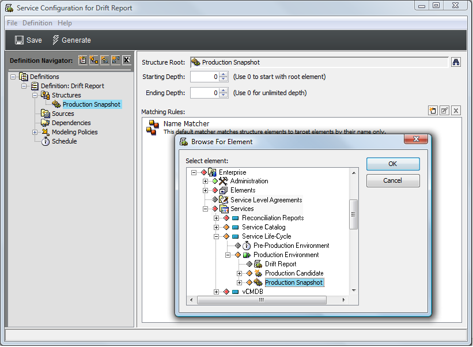The width and height of the screenshot is (473, 347).
Task: Increase the Starting Depth value
Action: (224, 74)
